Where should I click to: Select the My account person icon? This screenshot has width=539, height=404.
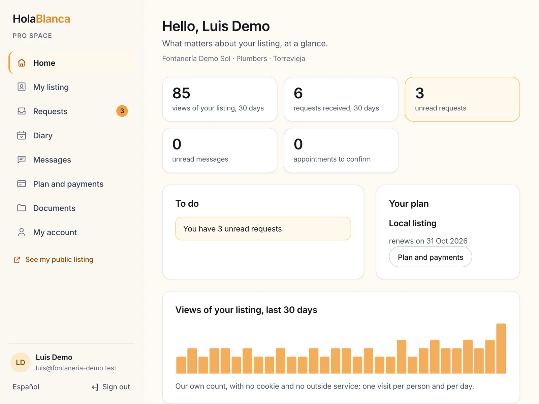coord(22,232)
